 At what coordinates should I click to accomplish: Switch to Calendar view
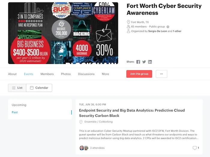click(x=39, y=88)
